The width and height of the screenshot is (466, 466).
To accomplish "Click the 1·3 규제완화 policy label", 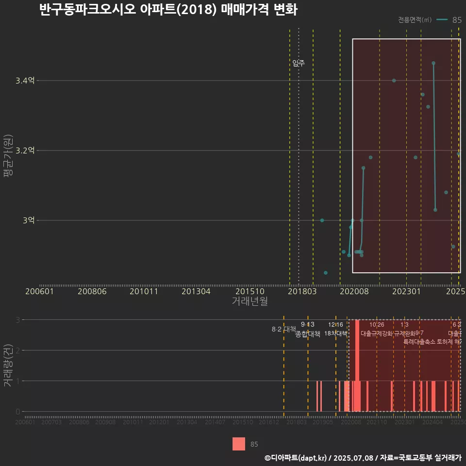I will [404, 329].
